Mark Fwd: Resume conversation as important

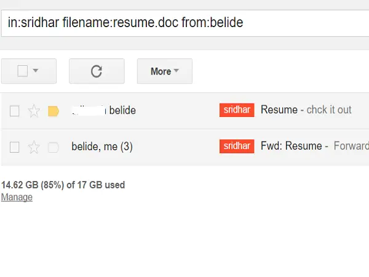click(x=54, y=148)
